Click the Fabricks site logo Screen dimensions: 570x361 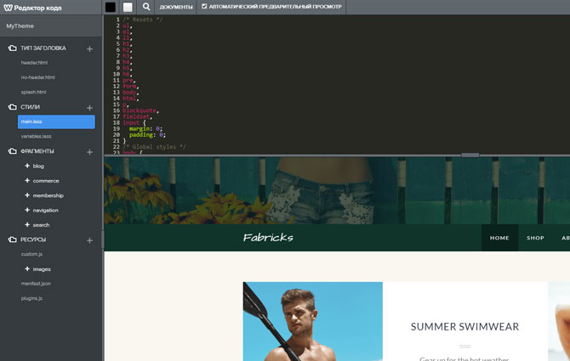(268, 238)
